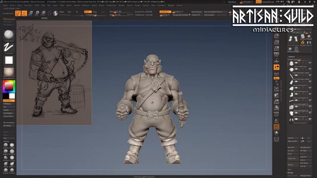317x178 pixels.
Task: Click BackfaceMask button in left shelf
Action: point(9,123)
